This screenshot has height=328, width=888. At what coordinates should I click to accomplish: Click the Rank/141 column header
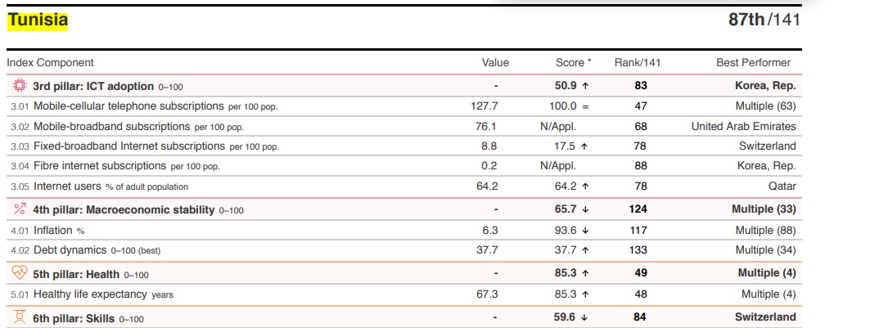(638, 62)
